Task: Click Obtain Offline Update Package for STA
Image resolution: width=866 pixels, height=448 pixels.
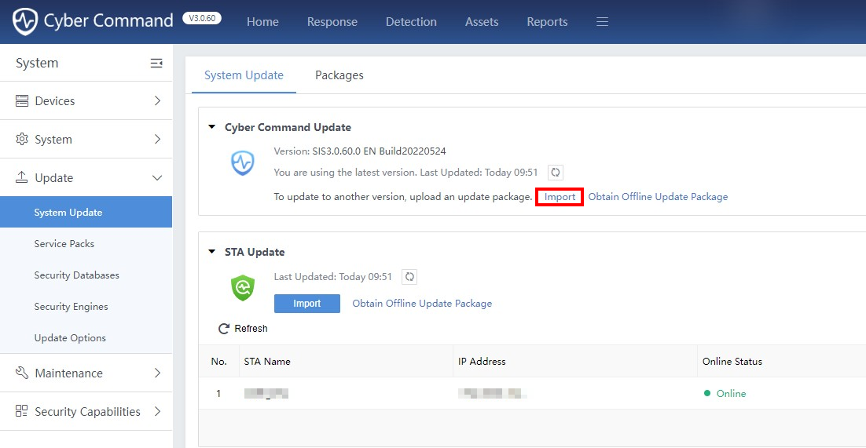Action: pyautogui.click(x=422, y=304)
